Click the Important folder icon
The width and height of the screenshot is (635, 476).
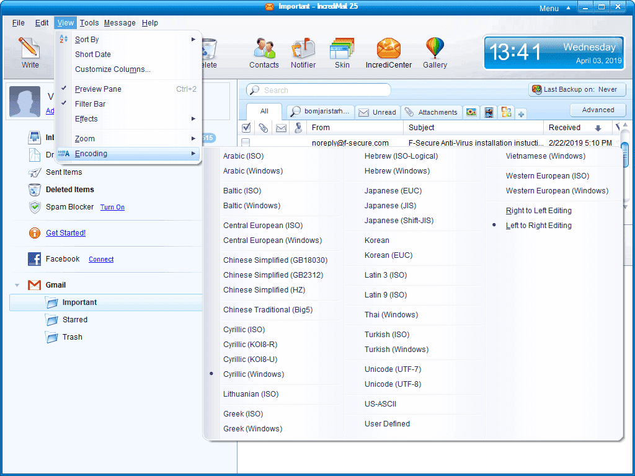click(x=52, y=302)
